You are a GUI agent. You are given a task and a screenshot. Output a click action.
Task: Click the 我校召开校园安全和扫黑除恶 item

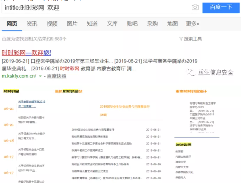click(x=100, y=164)
